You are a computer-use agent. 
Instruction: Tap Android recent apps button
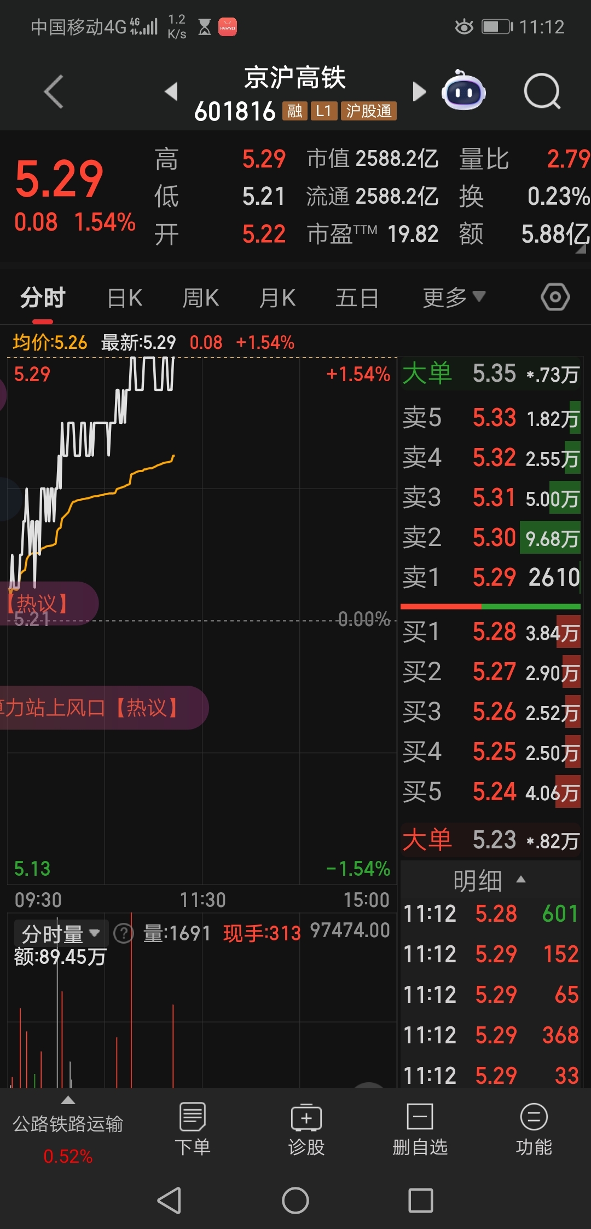pyautogui.click(x=421, y=1201)
